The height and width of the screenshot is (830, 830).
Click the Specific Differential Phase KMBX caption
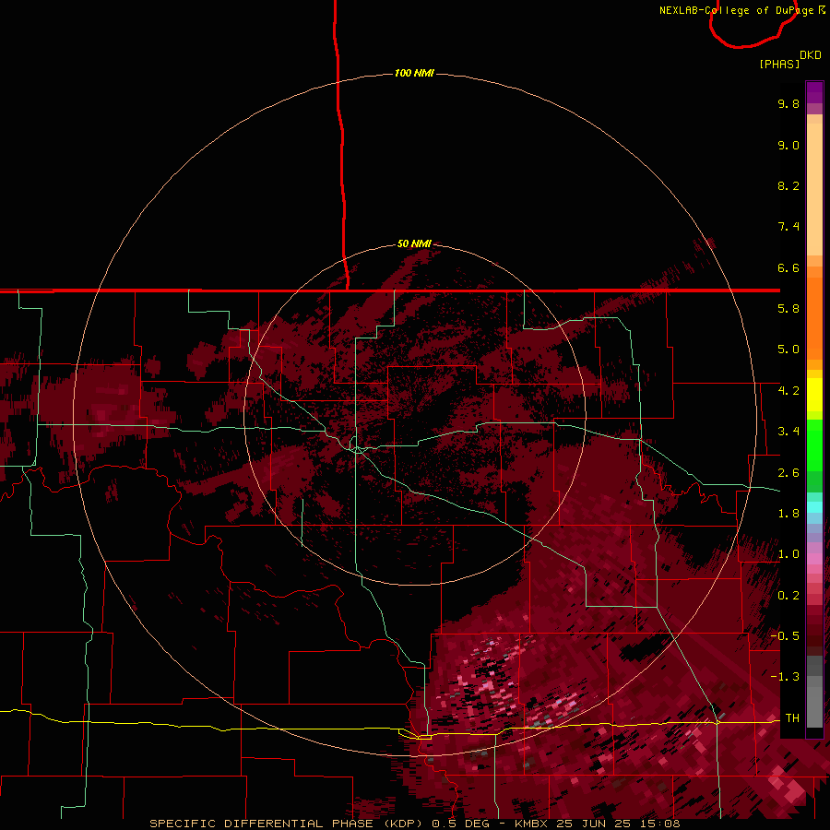[414, 824]
